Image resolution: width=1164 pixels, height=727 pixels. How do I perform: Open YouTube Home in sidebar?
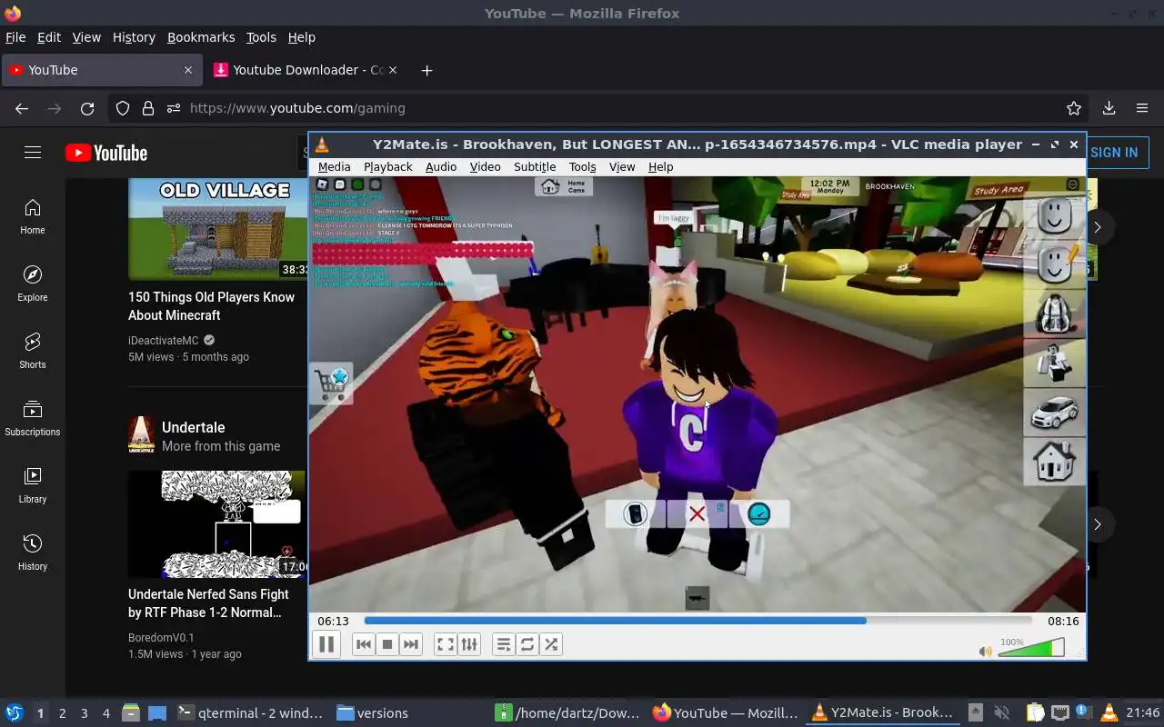point(33,217)
